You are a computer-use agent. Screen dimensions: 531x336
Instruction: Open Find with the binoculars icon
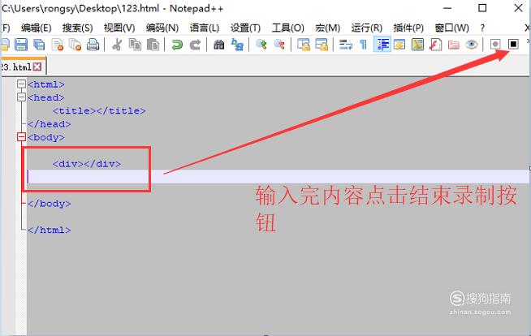coord(218,45)
